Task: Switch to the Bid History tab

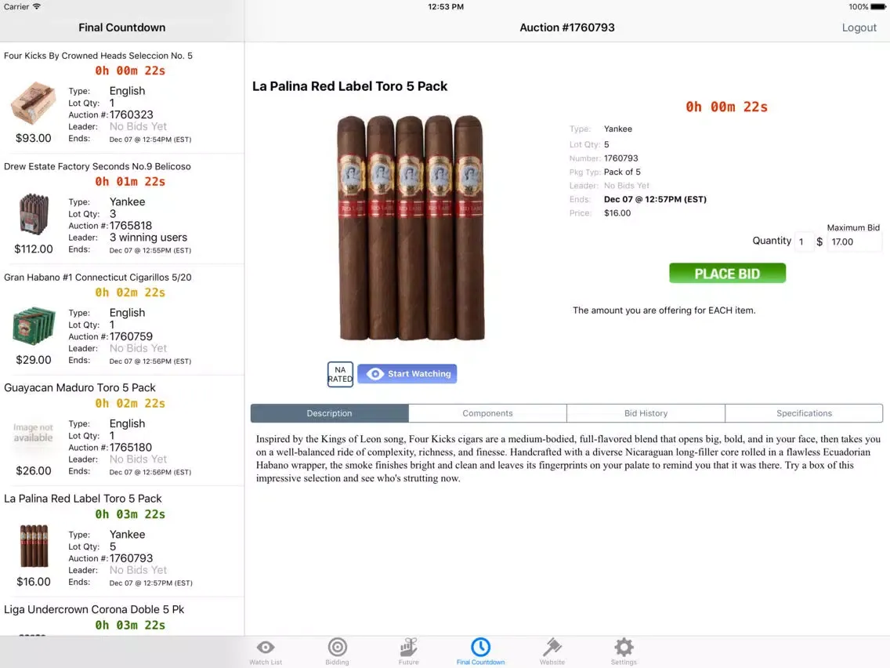Action: click(x=646, y=413)
